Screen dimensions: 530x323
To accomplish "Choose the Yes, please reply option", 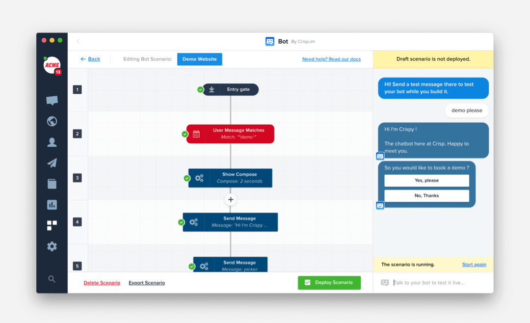I will click(426, 181).
